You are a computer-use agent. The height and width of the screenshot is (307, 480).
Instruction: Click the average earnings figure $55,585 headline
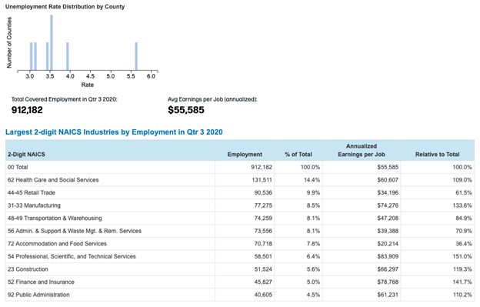tap(186, 110)
